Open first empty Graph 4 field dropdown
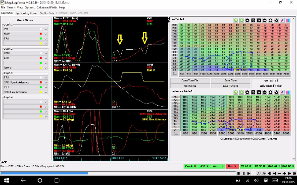 (46, 102)
